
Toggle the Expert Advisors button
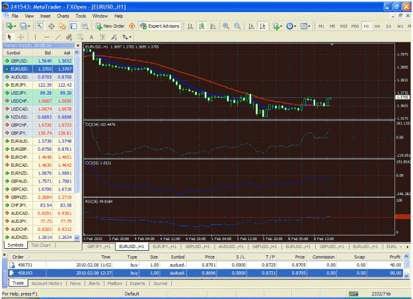click(160, 26)
